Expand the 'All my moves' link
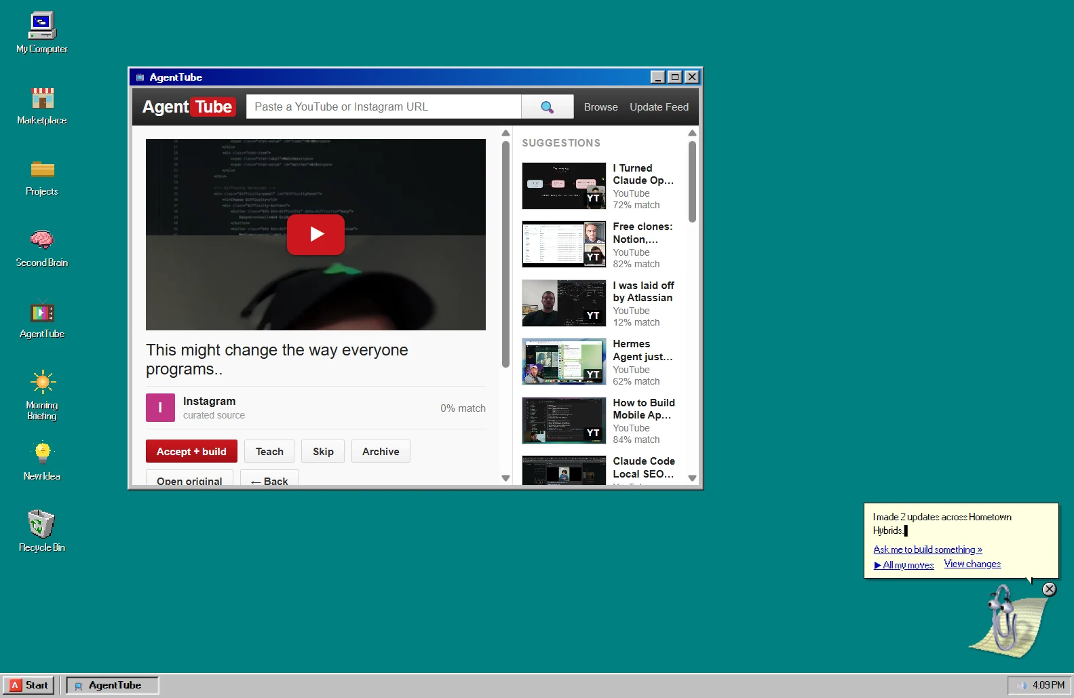Image resolution: width=1074 pixels, height=698 pixels. [x=904, y=565]
